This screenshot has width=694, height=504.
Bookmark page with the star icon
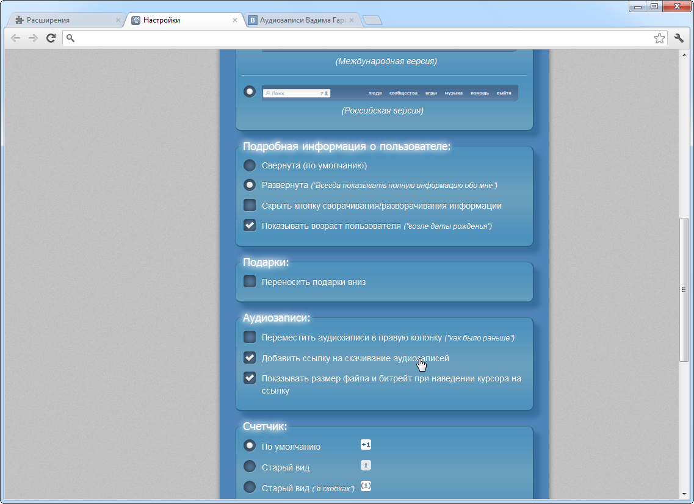coord(659,38)
